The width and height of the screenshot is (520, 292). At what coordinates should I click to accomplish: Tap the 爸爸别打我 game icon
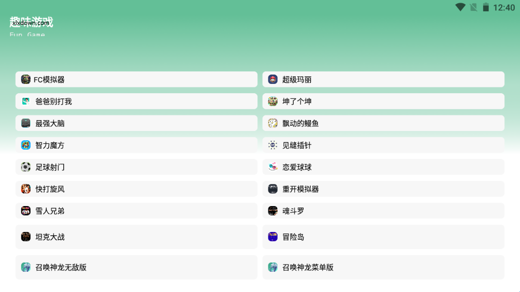[x=25, y=101]
